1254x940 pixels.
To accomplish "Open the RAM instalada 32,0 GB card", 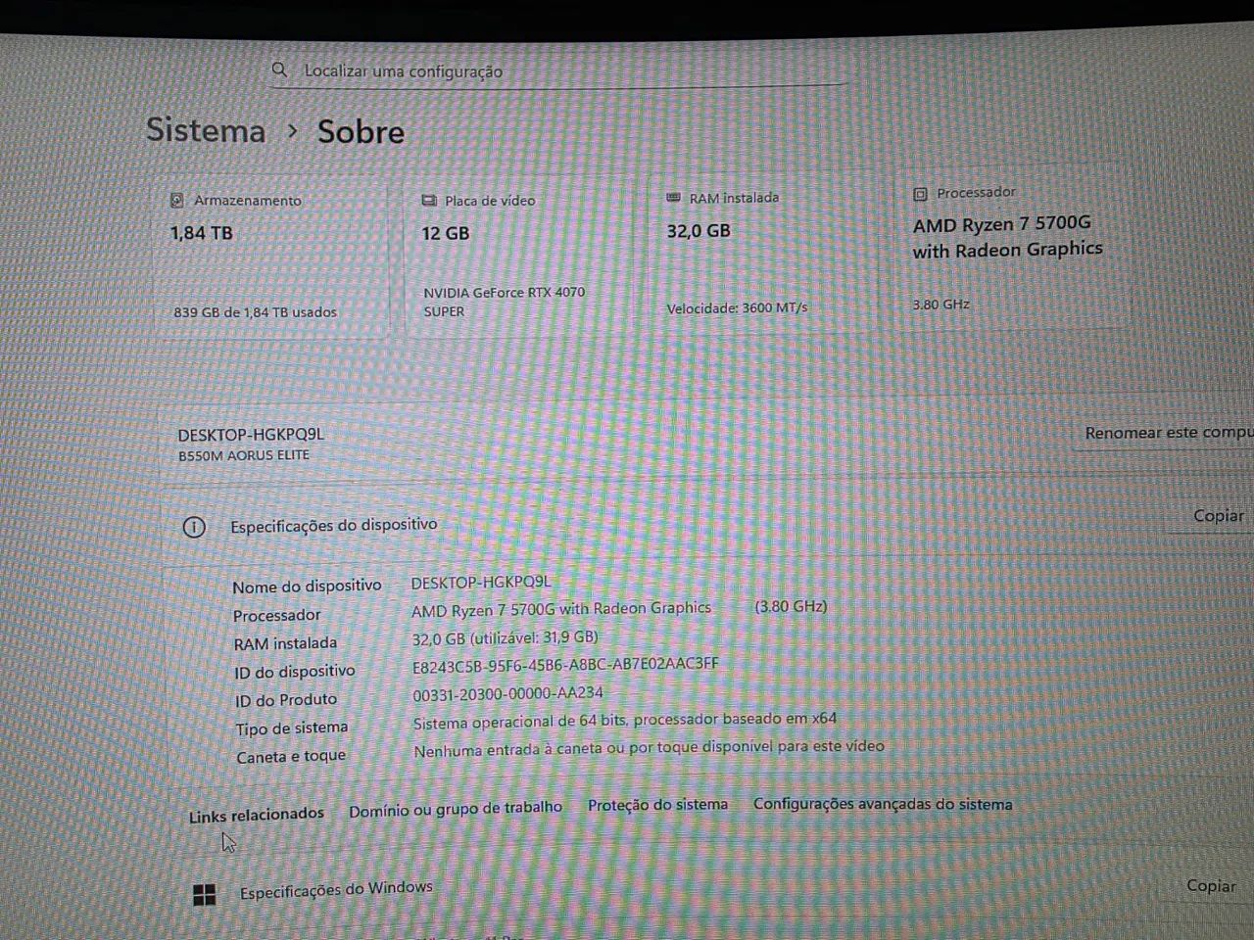I will (762, 253).
